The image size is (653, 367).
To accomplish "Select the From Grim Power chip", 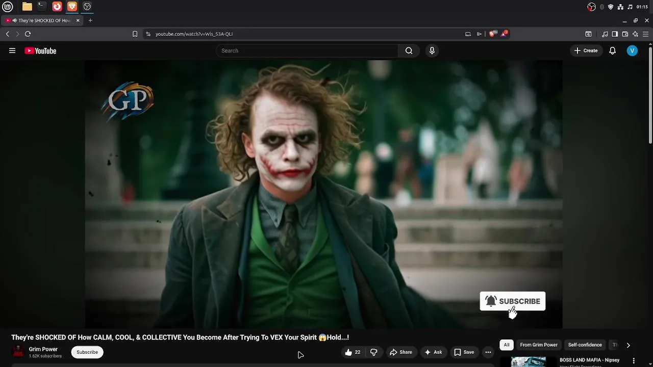I will [x=539, y=345].
